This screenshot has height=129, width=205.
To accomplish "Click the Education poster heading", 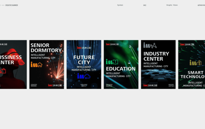I will click(121, 69).
